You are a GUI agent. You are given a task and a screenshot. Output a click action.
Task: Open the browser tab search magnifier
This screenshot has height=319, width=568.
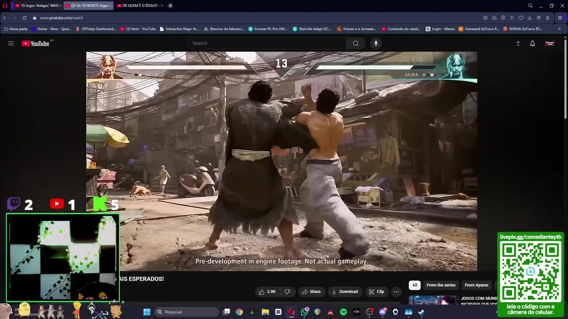point(530,6)
